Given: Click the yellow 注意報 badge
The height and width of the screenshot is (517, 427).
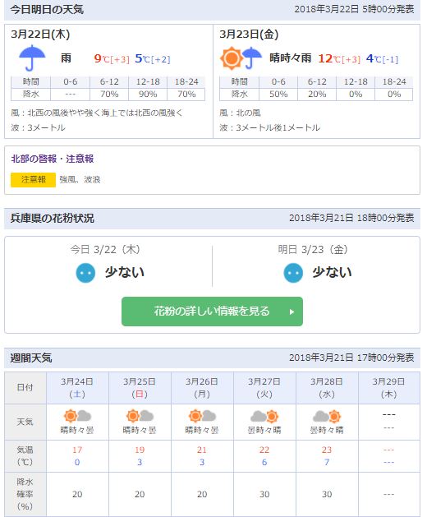Looking at the screenshot, I should (x=34, y=180).
